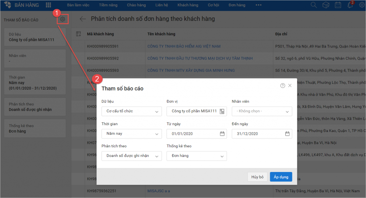Go back with the left arrow icon
This screenshot has width=366, height=198.
83,19
